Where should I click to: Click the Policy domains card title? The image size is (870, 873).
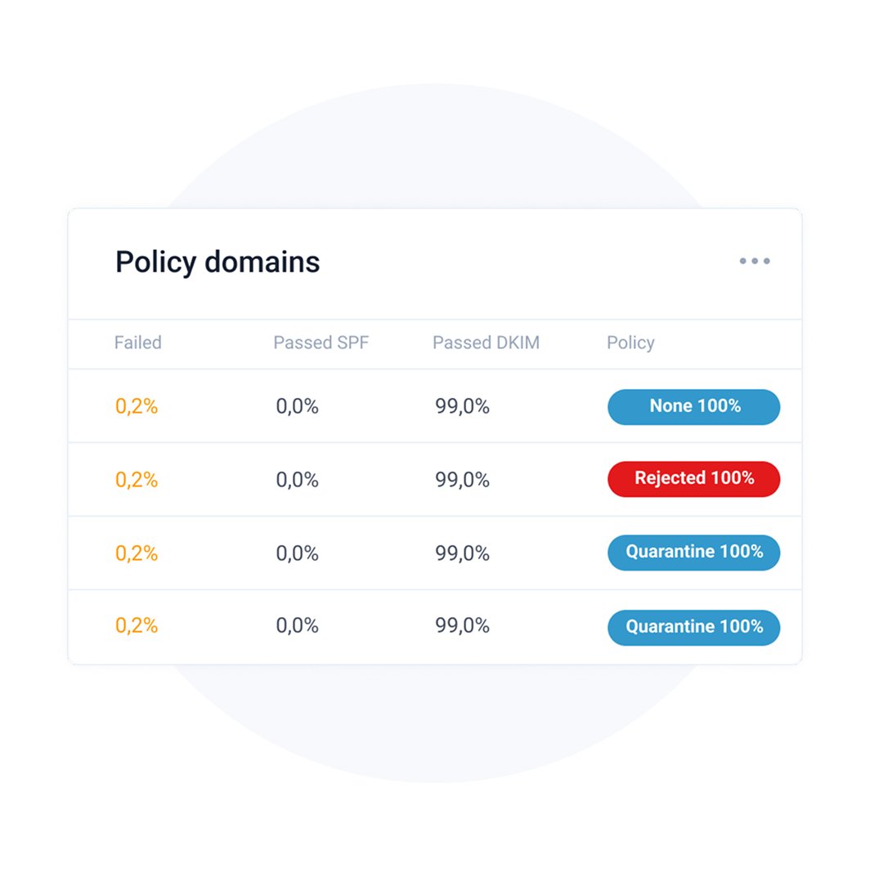click(x=217, y=262)
